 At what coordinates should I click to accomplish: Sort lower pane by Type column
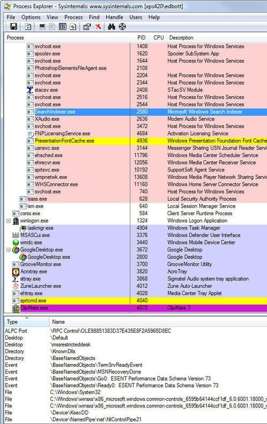click(x=27, y=322)
